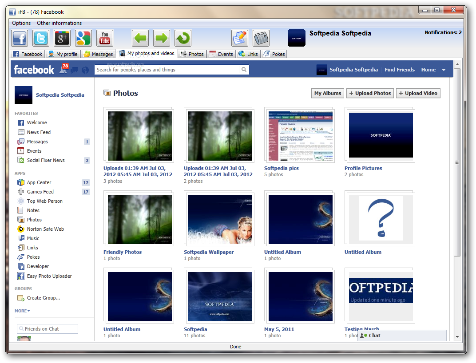Click the page's scroll down arrow
This screenshot has height=363, width=476.
coord(457,337)
